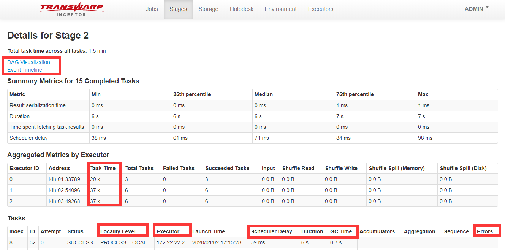505x250 pixels.
Task: Open the Storage tab
Action: [208, 9]
